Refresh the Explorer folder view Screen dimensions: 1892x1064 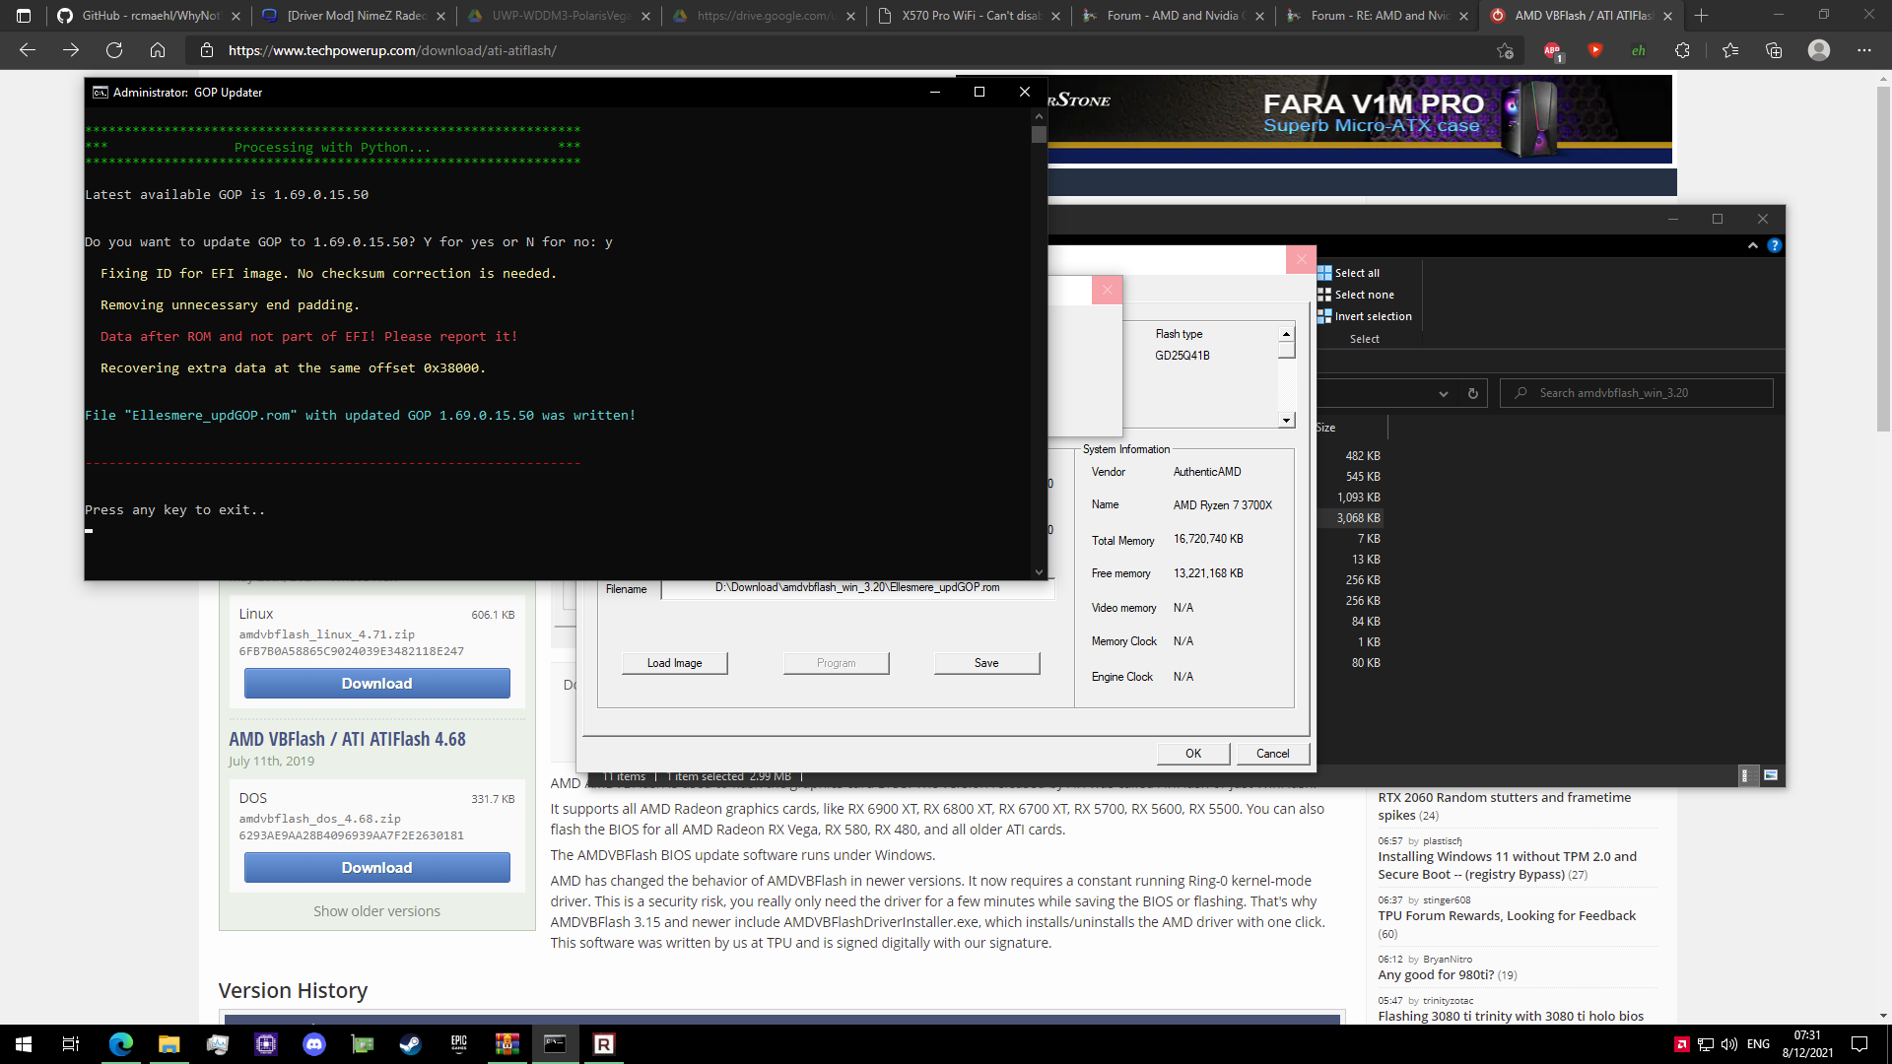(1473, 393)
